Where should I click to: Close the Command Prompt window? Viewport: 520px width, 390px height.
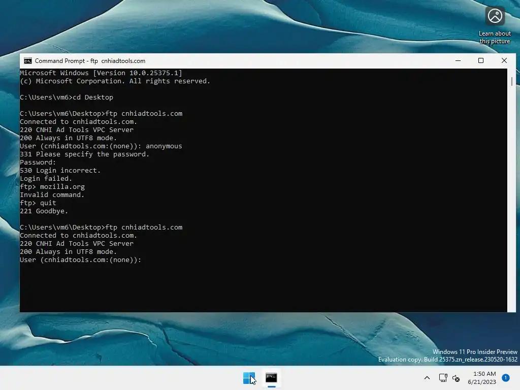[x=504, y=61]
